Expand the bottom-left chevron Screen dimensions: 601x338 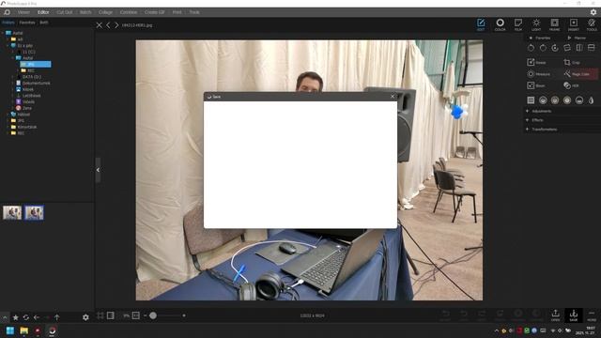click(x=5, y=317)
